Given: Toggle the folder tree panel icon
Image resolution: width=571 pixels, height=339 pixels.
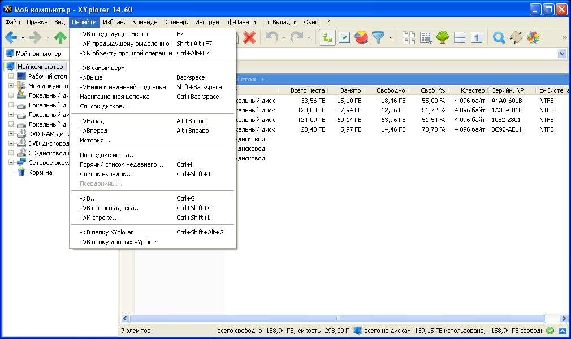Looking at the screenshot, I should point(327,37).
